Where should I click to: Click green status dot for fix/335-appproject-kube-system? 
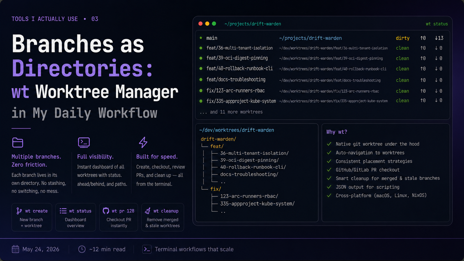[x=201, y=101]
